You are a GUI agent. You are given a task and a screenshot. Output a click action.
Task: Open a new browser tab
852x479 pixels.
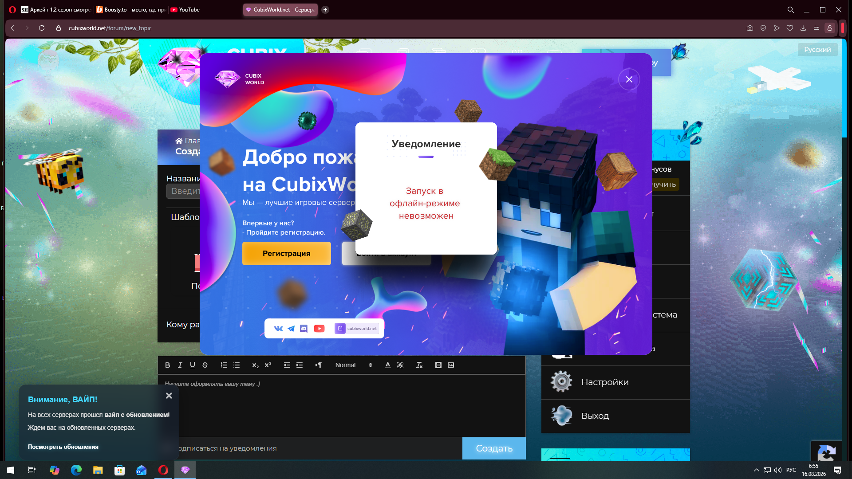coord(325,10)
